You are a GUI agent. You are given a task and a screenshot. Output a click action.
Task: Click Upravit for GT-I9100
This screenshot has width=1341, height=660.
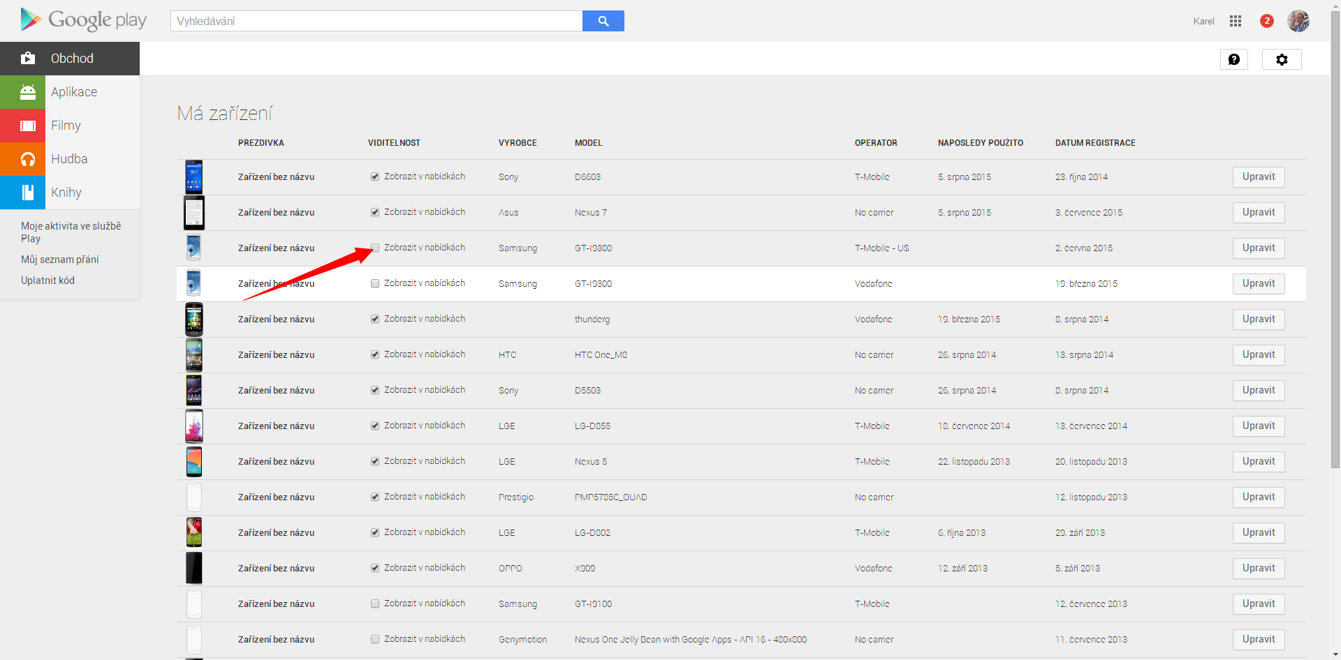pos(1259,604)
